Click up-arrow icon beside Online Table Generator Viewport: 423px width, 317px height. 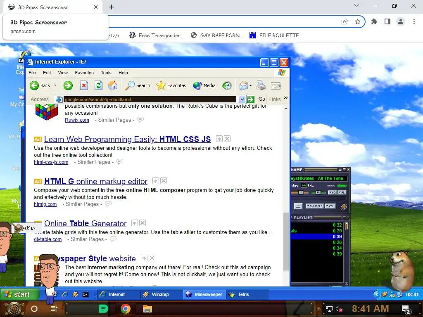(x=134, y=223)
